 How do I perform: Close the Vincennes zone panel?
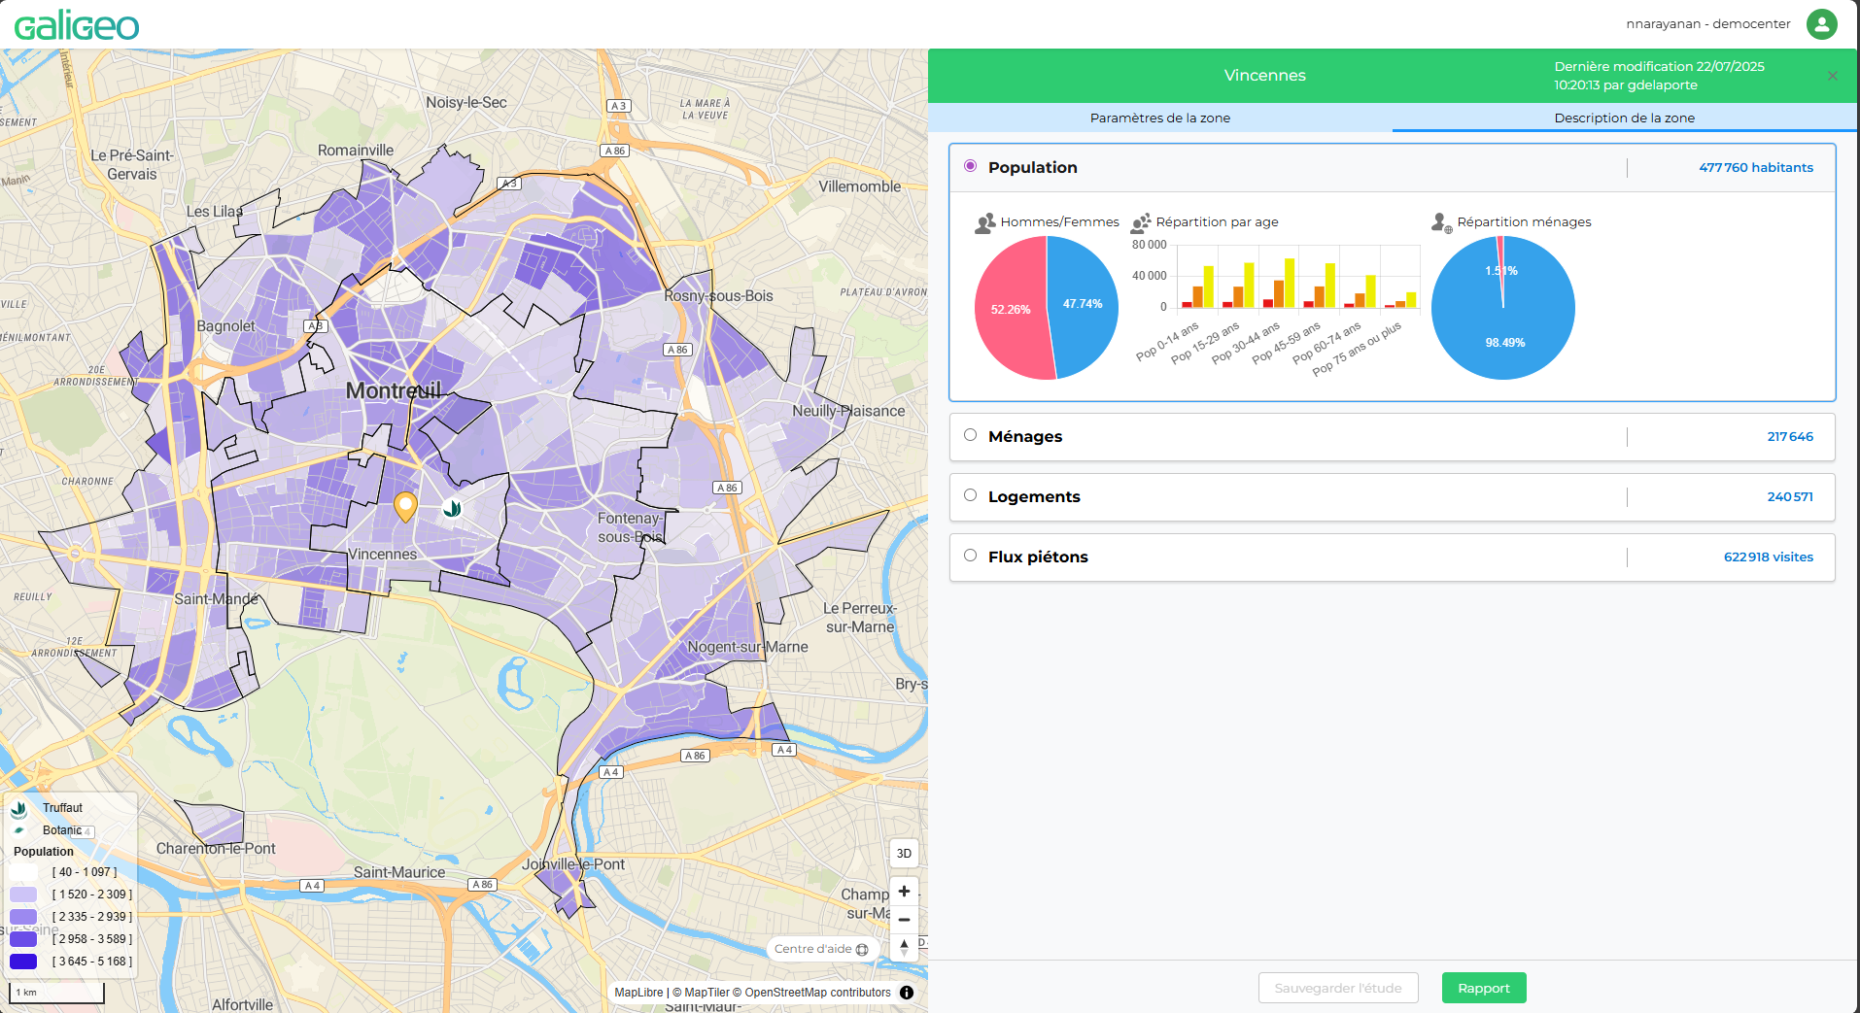(1832, 76)
